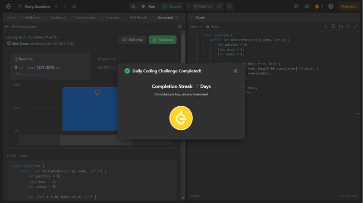The image size is (363, 203).
Task: Go to the next question arrow
Action: click(65, 6)
